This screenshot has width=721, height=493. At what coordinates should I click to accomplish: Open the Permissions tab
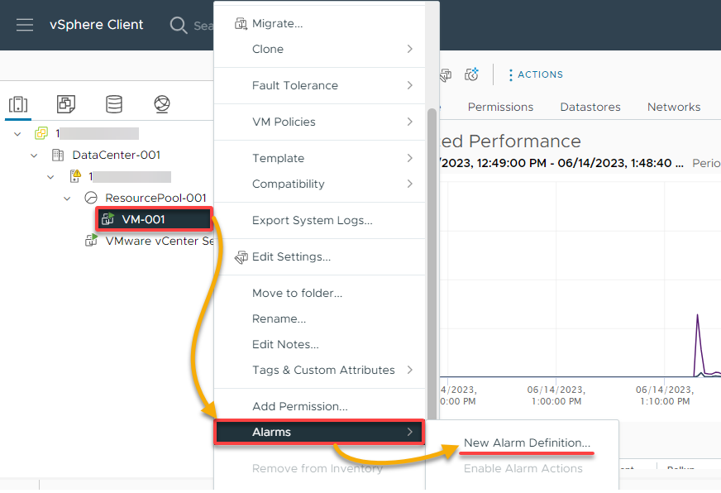pyautogui.click(x=500, y=108)
